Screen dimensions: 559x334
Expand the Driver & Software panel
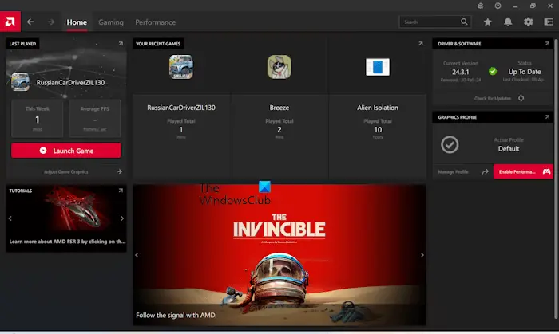pyautogui.click(x=547, y=43)
